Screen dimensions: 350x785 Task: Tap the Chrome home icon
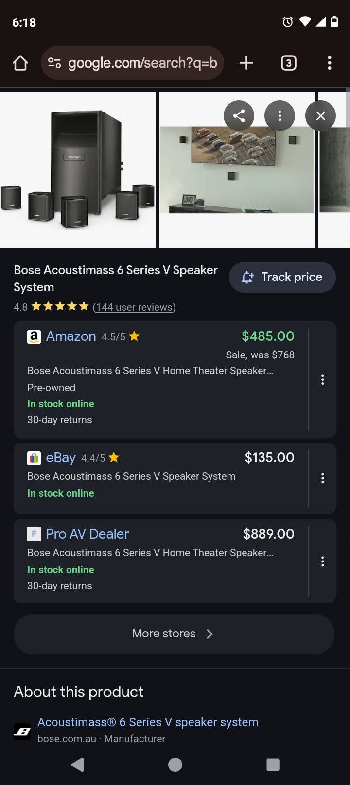pos(20,63)
